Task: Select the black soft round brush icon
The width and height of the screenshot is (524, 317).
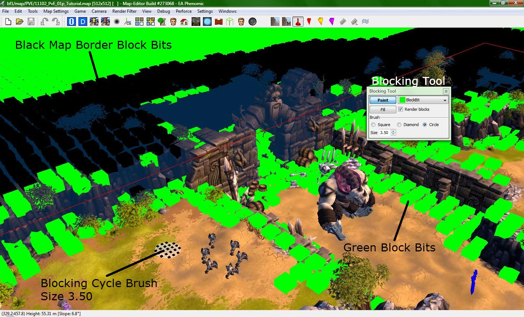Action: pos(117,22)
